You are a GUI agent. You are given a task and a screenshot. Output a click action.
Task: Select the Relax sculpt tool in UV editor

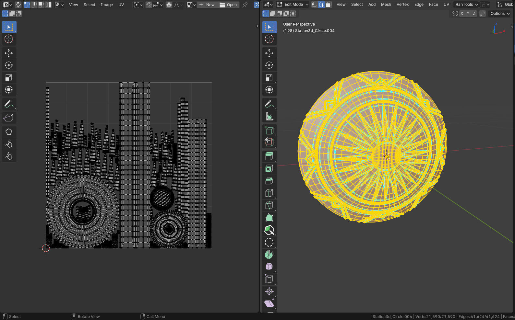coord(9,144)
